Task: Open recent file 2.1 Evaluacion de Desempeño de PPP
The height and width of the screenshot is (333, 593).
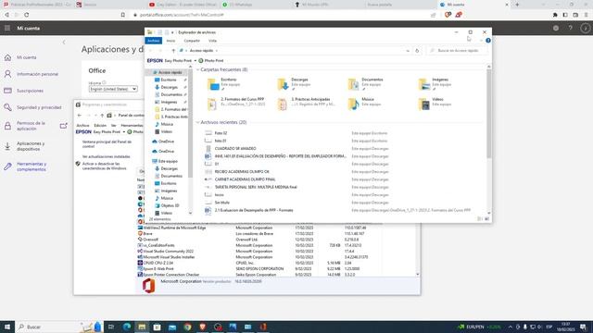Action: 254,210
